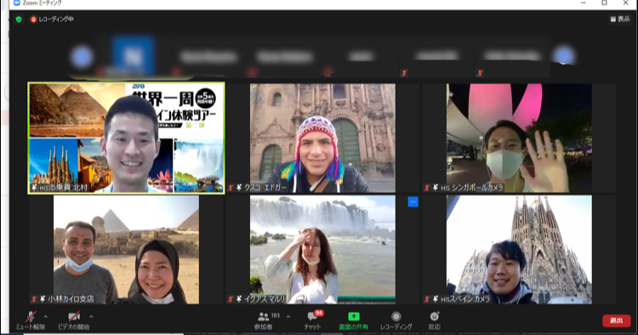Select HIS シンガポールカメラ video tile

pos(519,139)
